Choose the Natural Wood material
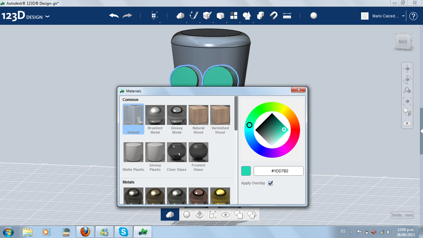The height and width of the screenshot is (238, 423). coord(198,119)
